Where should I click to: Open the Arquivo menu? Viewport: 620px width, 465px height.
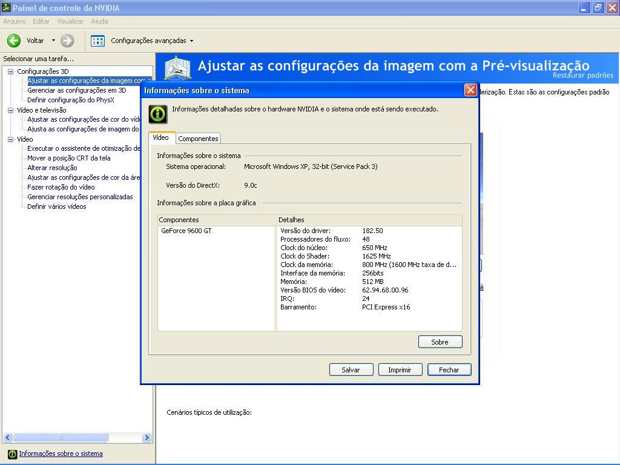15,21
